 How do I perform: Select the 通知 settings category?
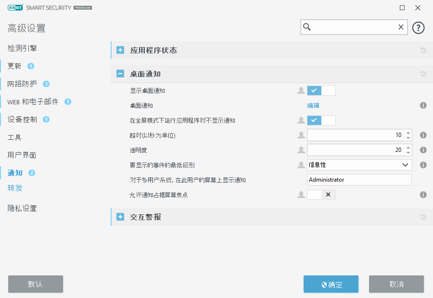coord(15,173)
